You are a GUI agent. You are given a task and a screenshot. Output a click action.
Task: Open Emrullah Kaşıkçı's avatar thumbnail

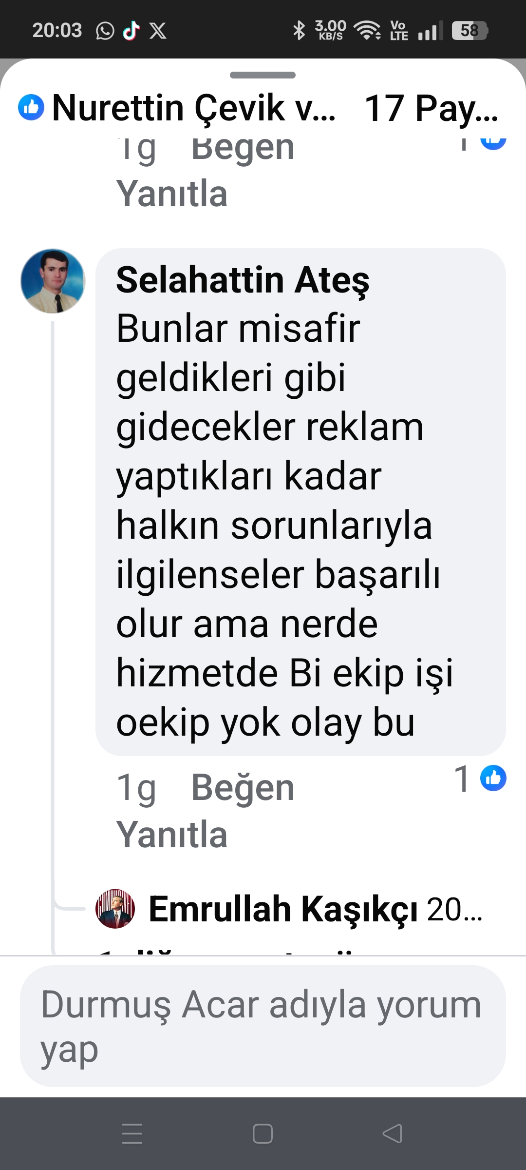[x=115, y=909]
